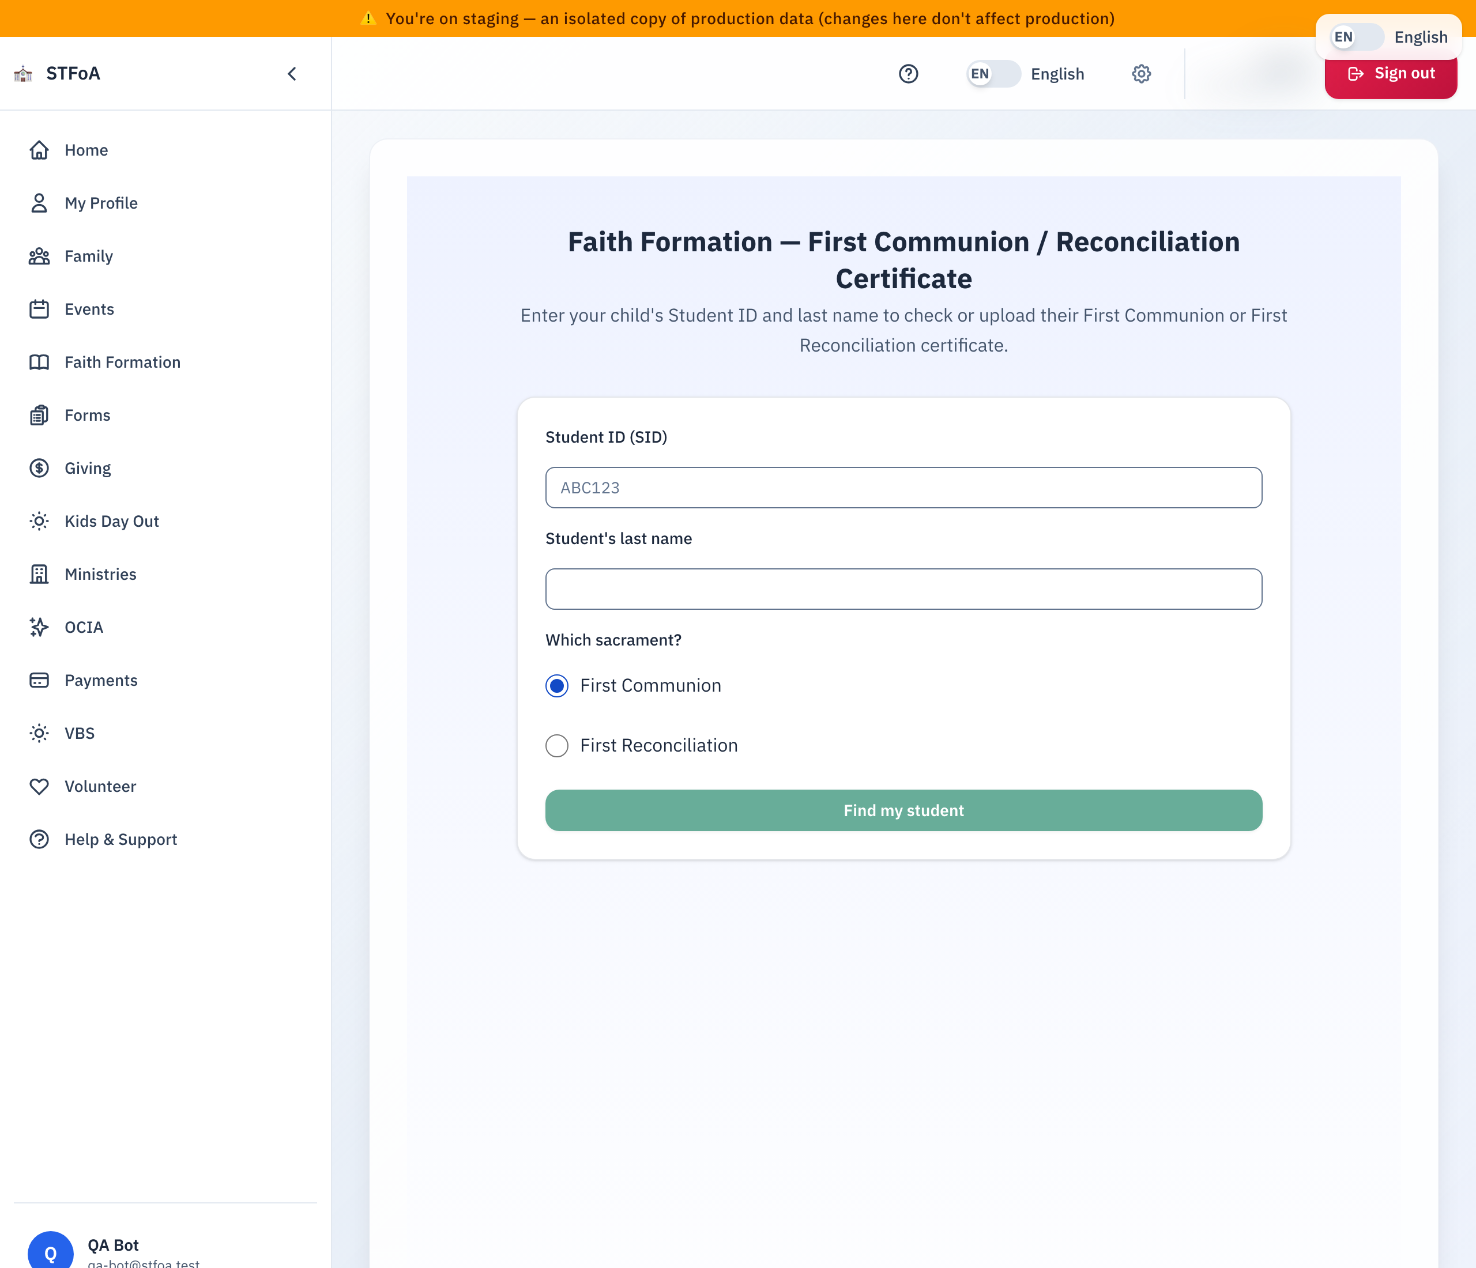Click the My Profile sidebar label
Screen dimensions: 1476x1268
pyautogui.click(x=101, y=203)
